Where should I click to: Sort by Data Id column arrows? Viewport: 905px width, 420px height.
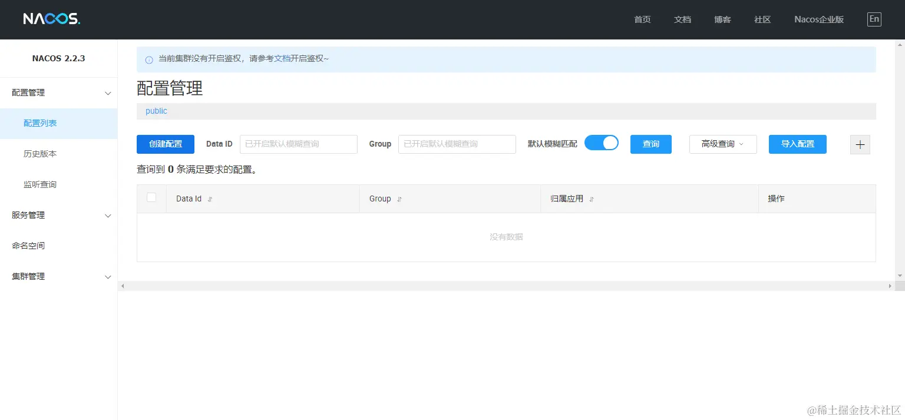pos(210,199)
